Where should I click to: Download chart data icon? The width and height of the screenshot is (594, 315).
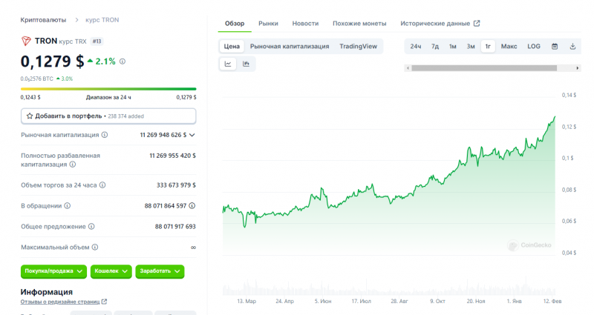[572, 46]
